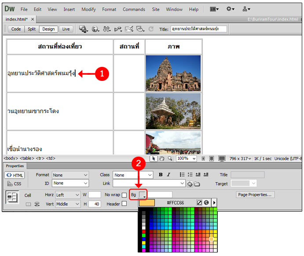Expand the Format dropdown
This screenshot has width=304, height=256.
point(70,175)
